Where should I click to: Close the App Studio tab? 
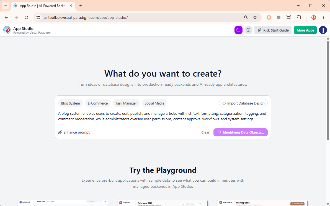(x=71, y=6)
